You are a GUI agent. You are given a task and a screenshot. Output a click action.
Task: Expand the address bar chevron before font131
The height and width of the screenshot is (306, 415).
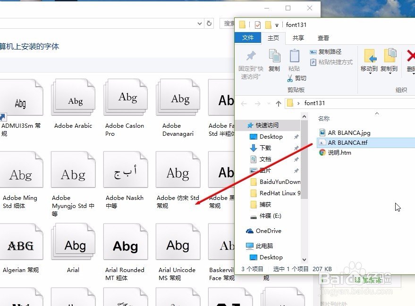(x=298, y=103)
